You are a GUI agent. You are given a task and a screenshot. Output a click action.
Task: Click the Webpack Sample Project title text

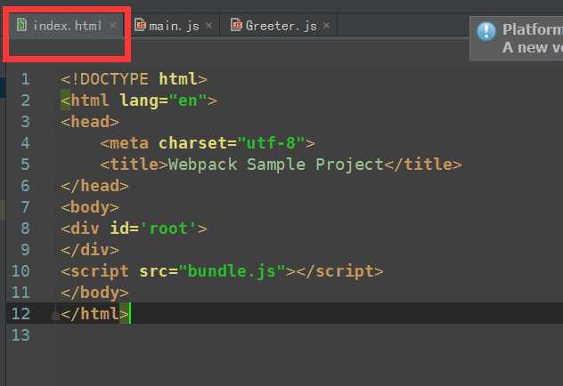coord(276,165)
